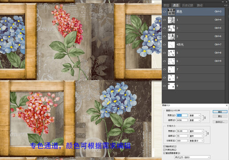Toggle the 重定图像像素 checkbox

click(164, 153)
